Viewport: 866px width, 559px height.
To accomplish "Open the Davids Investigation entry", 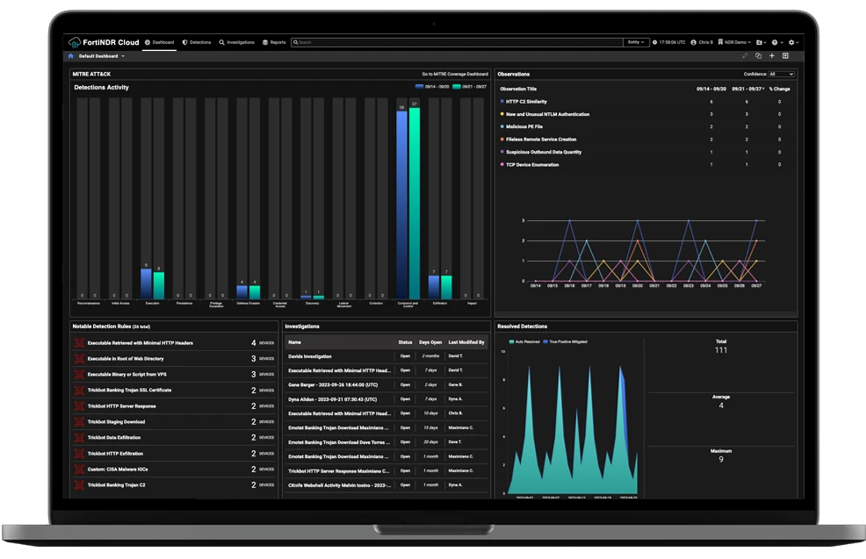I will click(x=310, y=356).
